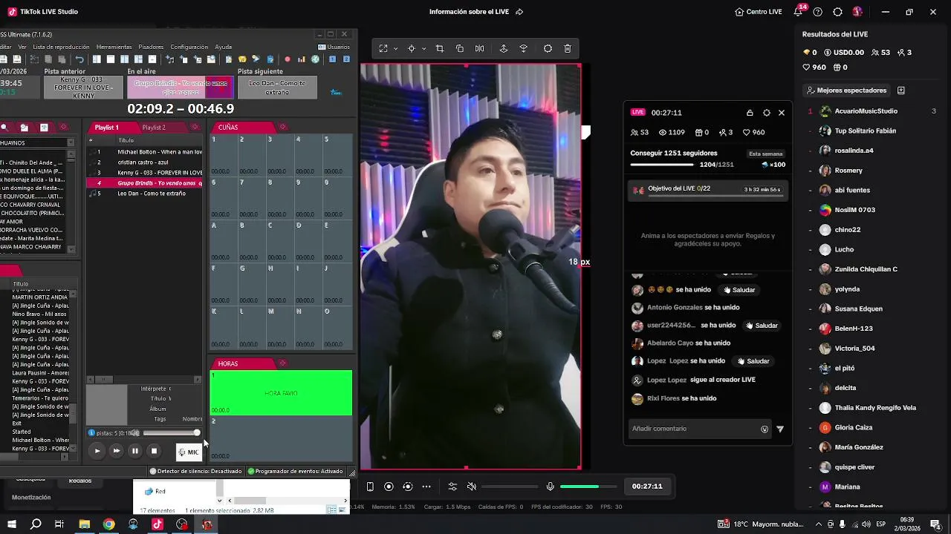The height and width of the screenshot is (534, 951).
Task: Open the Configuración menu
Action: (189, 47)
